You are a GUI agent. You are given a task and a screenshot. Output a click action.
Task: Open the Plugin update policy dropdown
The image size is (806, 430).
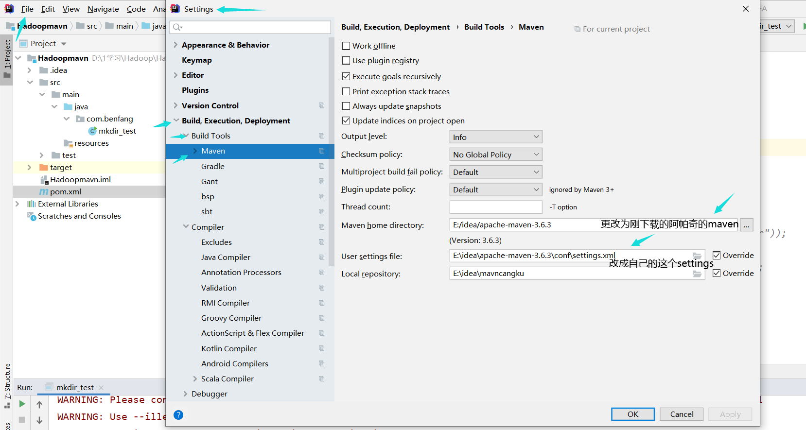tap(496, 189)
